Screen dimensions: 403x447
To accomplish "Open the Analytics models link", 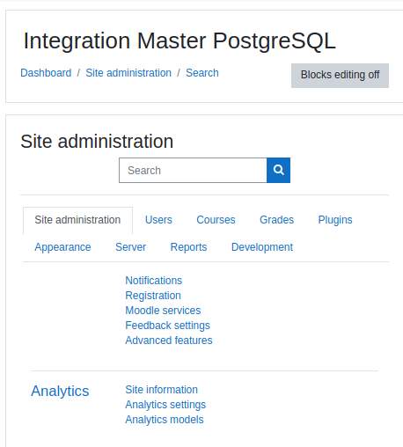I will point(165,420).
